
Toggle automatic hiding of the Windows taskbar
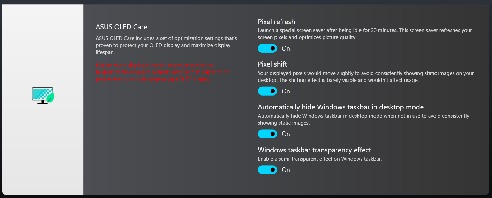pyautogui.click(x=267, y=134)
